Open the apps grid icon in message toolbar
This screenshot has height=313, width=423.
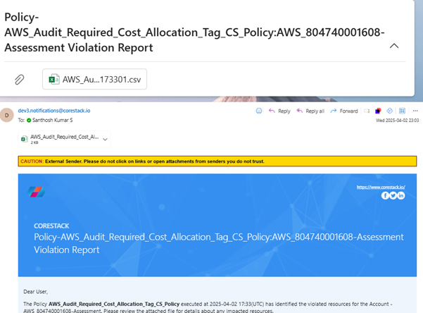click(402, 111)
